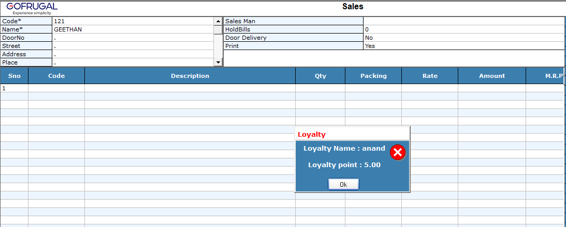The width and height of the screenshot is (566, 227).
Task: Click the Rate column header
Action: point(430,76)
